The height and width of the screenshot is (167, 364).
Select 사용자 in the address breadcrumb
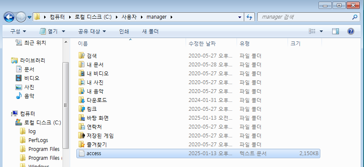129,17
